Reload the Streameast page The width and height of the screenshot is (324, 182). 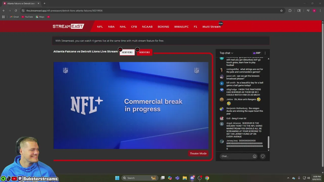tap(16, 11)
